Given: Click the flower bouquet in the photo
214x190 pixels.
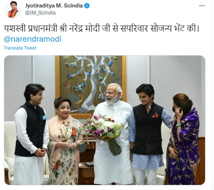Looking at the screenshot, I should [103, 131].
